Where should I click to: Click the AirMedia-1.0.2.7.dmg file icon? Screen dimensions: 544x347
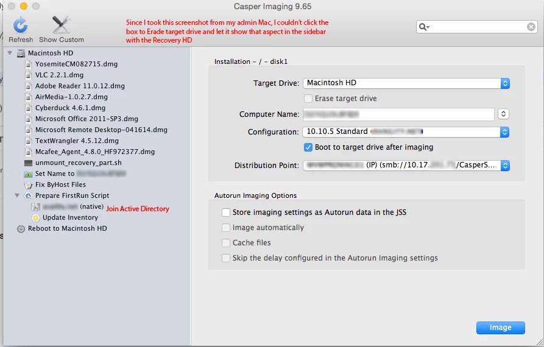29,97
